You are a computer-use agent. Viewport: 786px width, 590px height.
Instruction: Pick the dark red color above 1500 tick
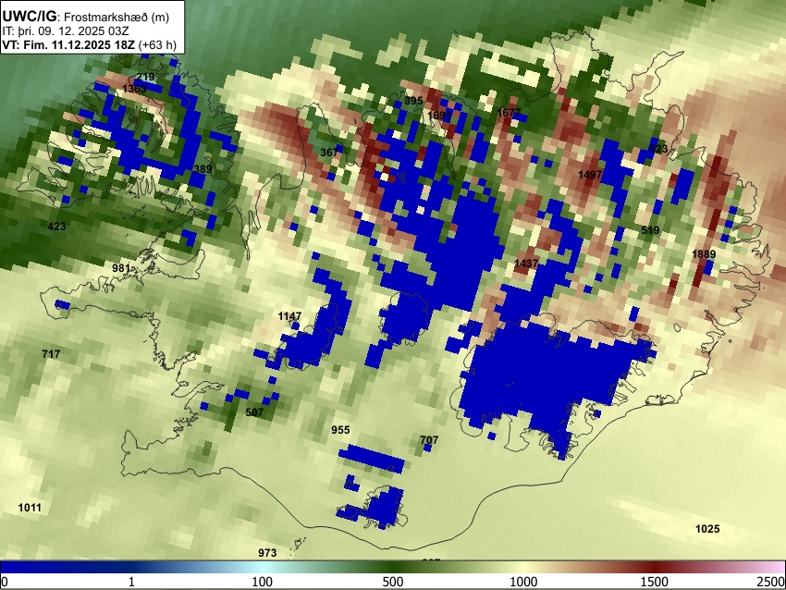[x=655, y=567]
